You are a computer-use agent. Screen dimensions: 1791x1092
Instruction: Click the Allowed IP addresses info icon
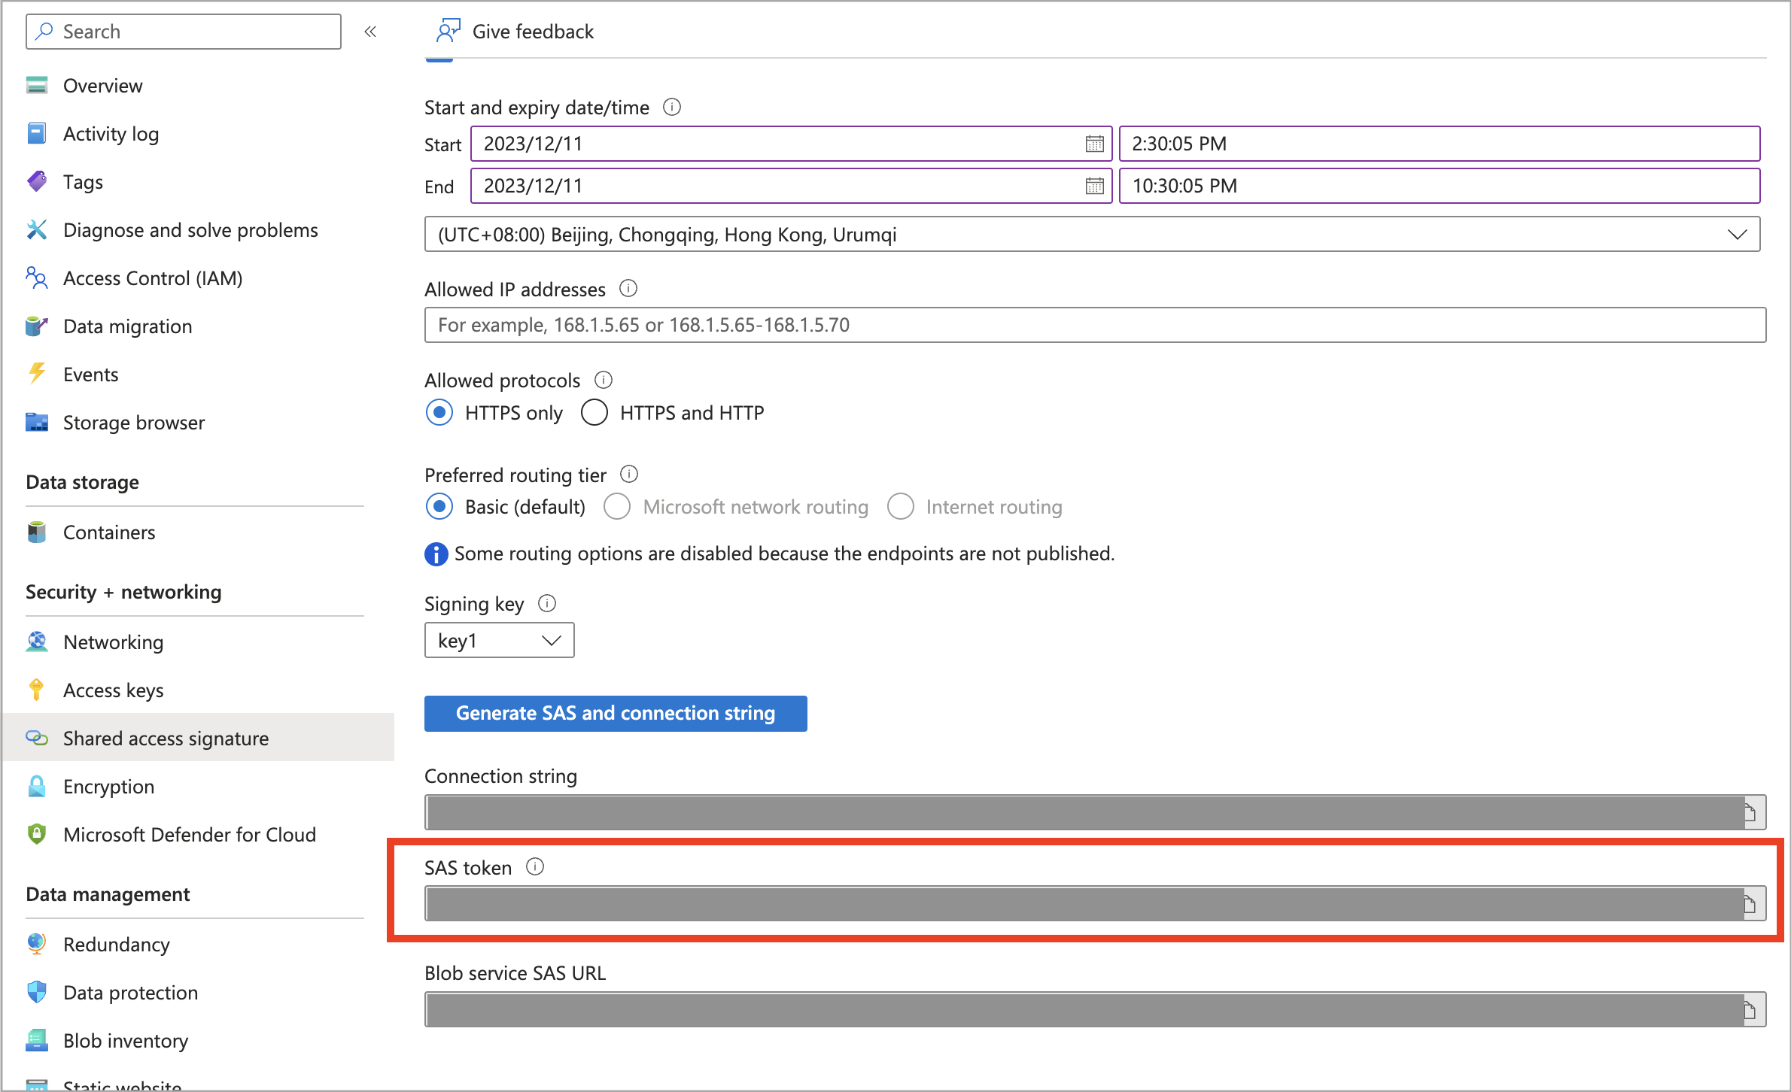[x=628, y=289]
